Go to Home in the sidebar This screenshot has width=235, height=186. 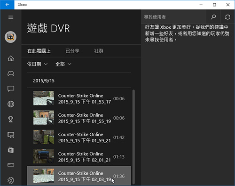pos(11,58)
